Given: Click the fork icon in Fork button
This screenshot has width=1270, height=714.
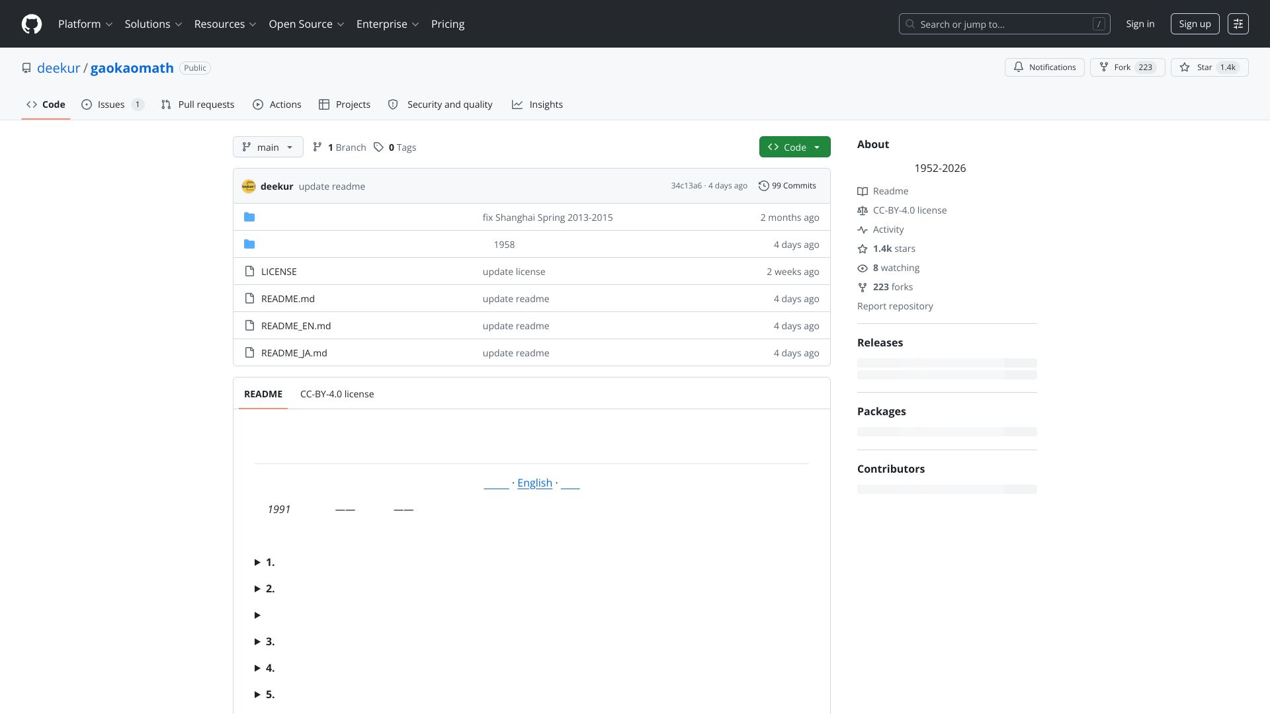Looking at the screenshot, I should [1104, 67].
